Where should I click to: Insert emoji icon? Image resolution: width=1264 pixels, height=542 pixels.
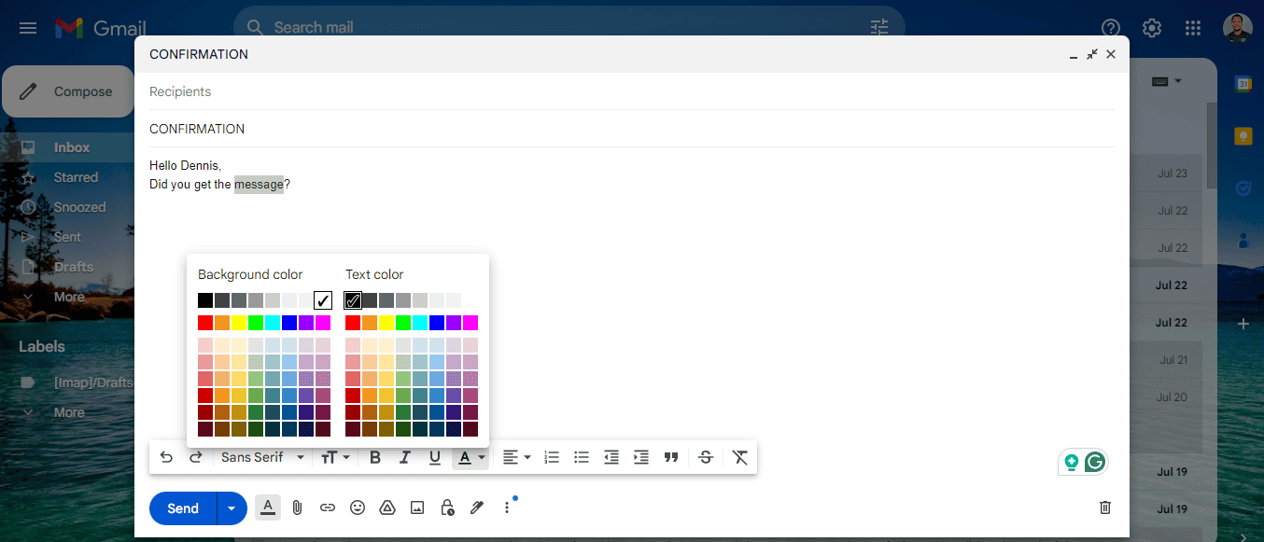357,507
